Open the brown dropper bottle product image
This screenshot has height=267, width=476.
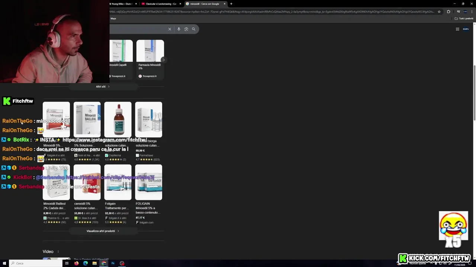click(118, 119)
